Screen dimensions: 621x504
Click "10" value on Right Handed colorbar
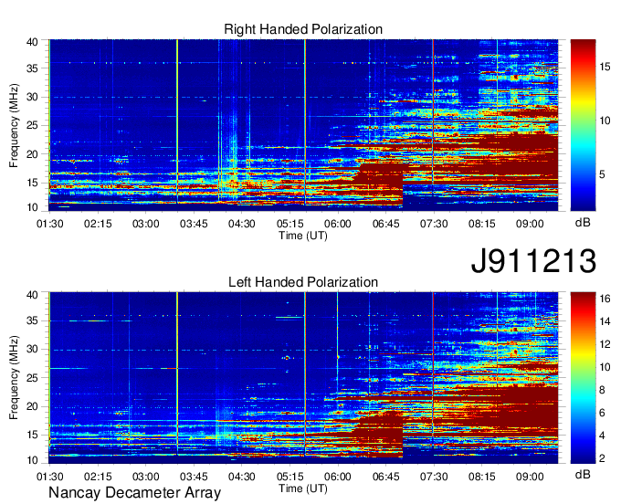tap(605, 121)
